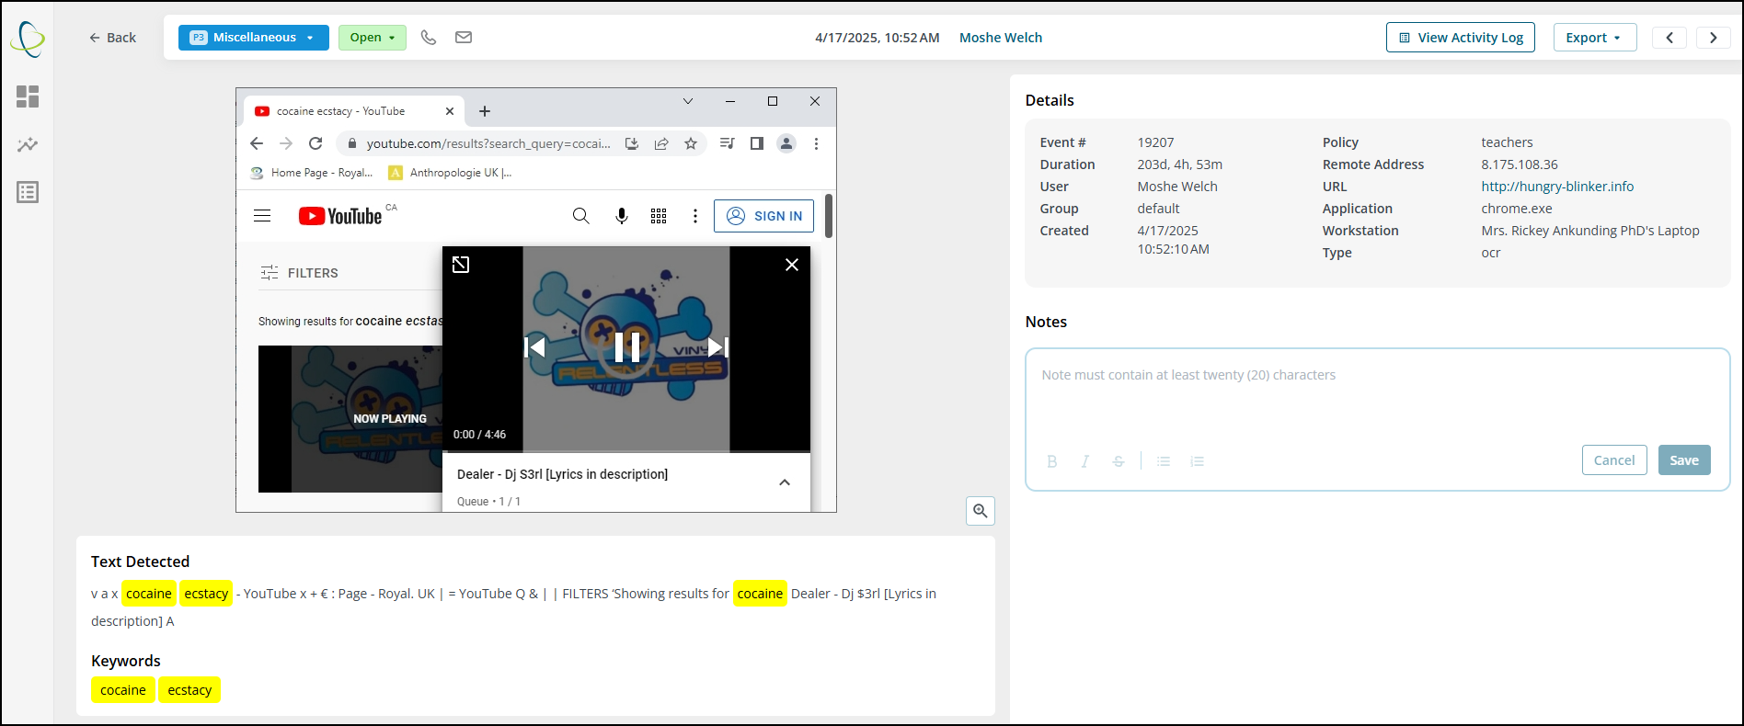Click the chrome.exe application value
1744x726 pixels.
point(1517,209)
